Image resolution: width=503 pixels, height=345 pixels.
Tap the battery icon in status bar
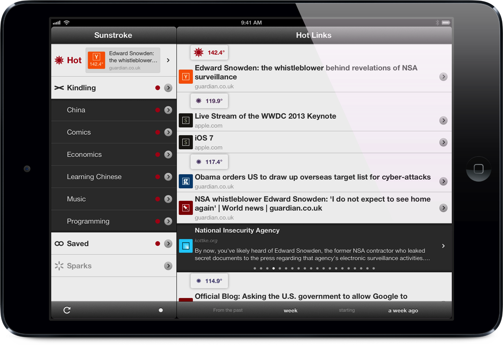coord(446,23)
